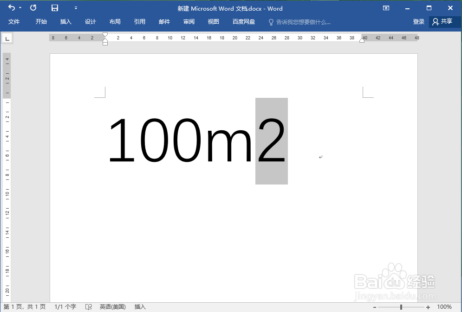Open the 文件 menu
The height and width of the screenshot is (312, 462).
pyautogui.click(x=14, y=21)
